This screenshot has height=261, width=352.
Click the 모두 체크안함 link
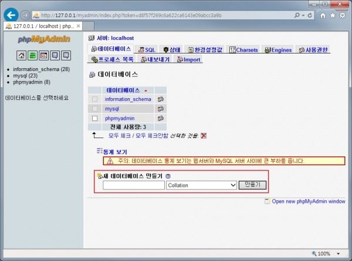pos(152,135)
